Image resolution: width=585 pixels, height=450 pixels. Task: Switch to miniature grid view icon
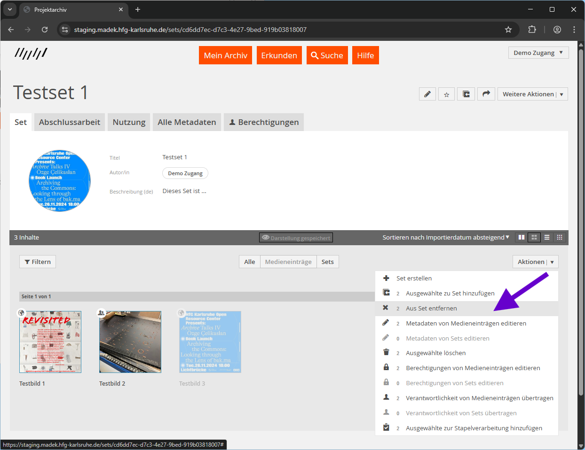click(x=560, y=238)
